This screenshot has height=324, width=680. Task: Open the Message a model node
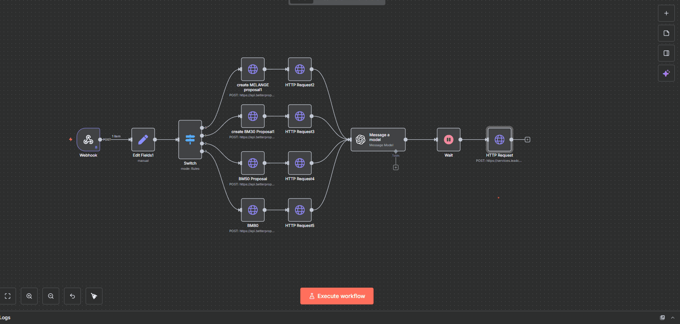click(378, 139)
